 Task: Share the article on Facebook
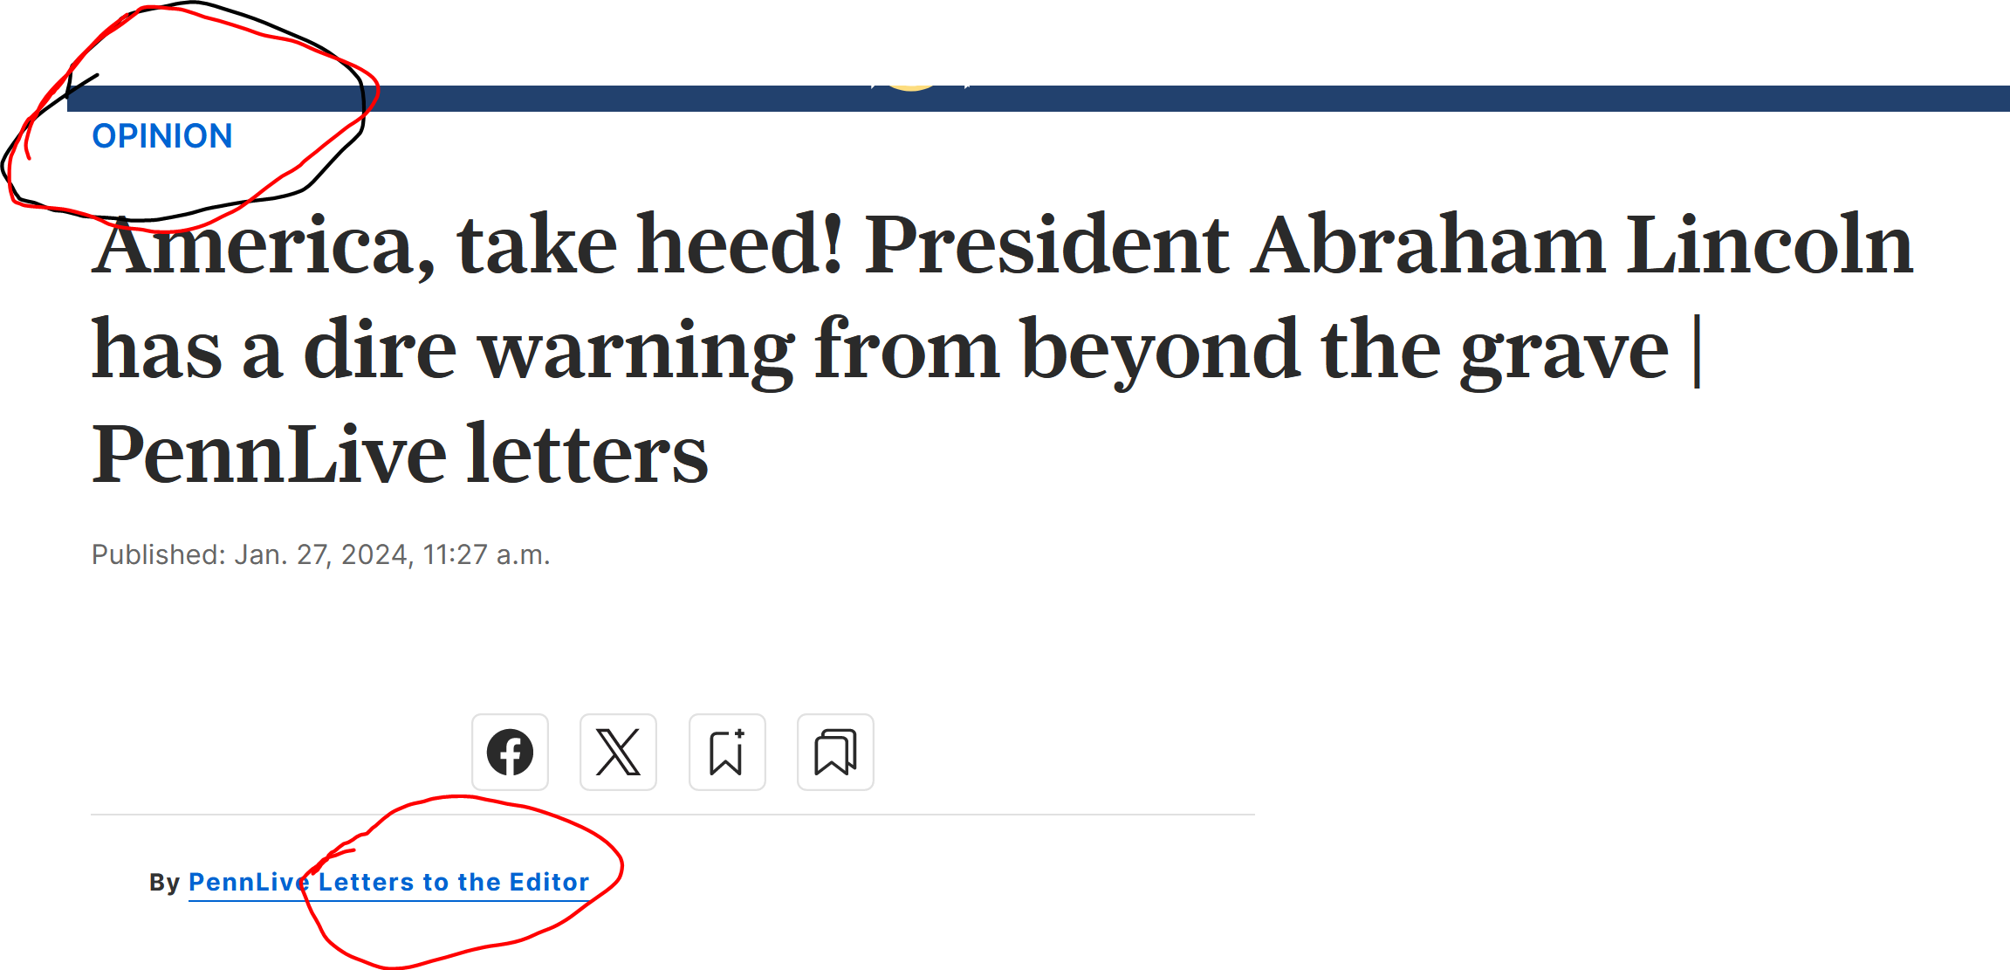[x=510, y=752]
